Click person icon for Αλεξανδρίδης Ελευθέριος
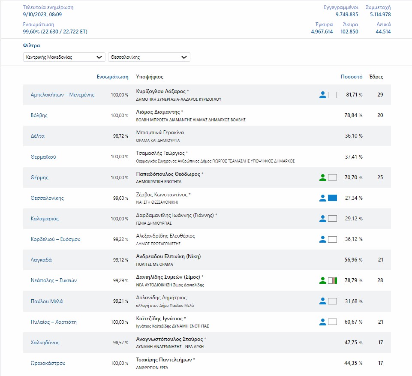412x376 pixels. click(x=323, y=239)
